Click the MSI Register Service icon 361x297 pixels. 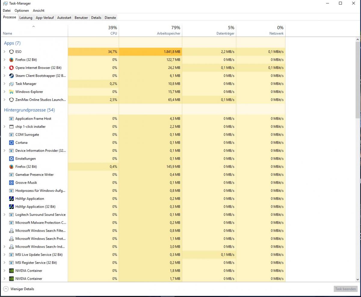(11, 263)
